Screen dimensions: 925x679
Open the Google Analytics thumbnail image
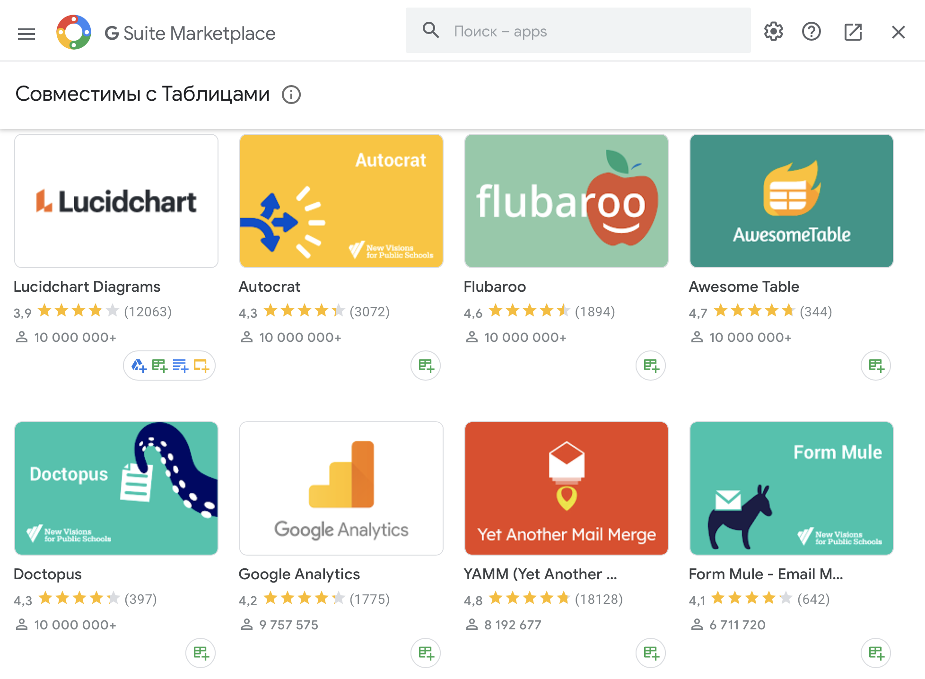[341, 488]
